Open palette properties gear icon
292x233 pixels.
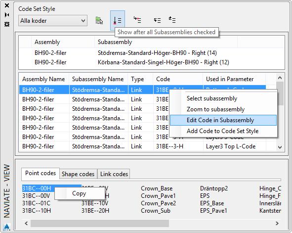click(x=7, y=24)
